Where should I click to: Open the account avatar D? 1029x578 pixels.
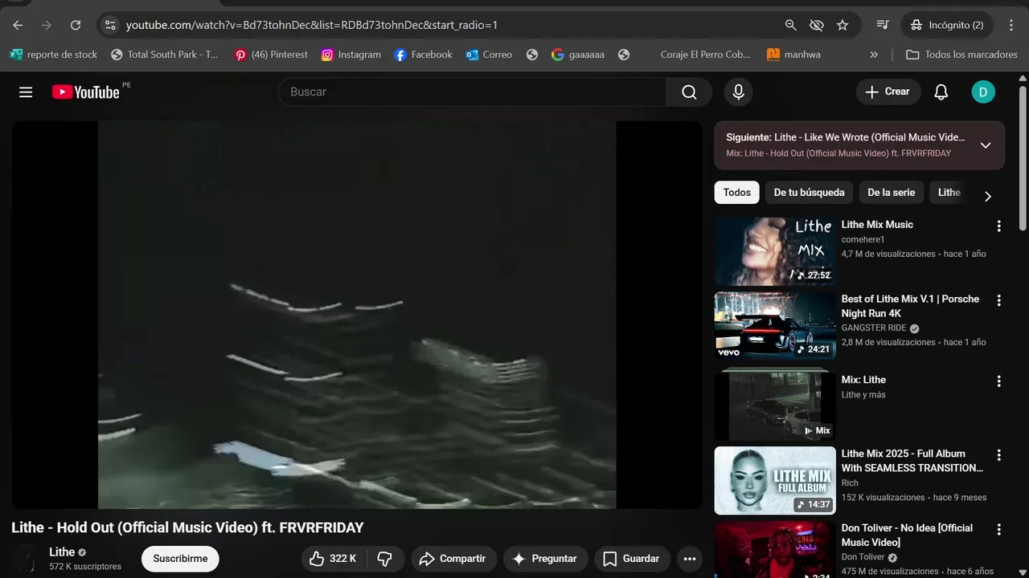(982, 92)
